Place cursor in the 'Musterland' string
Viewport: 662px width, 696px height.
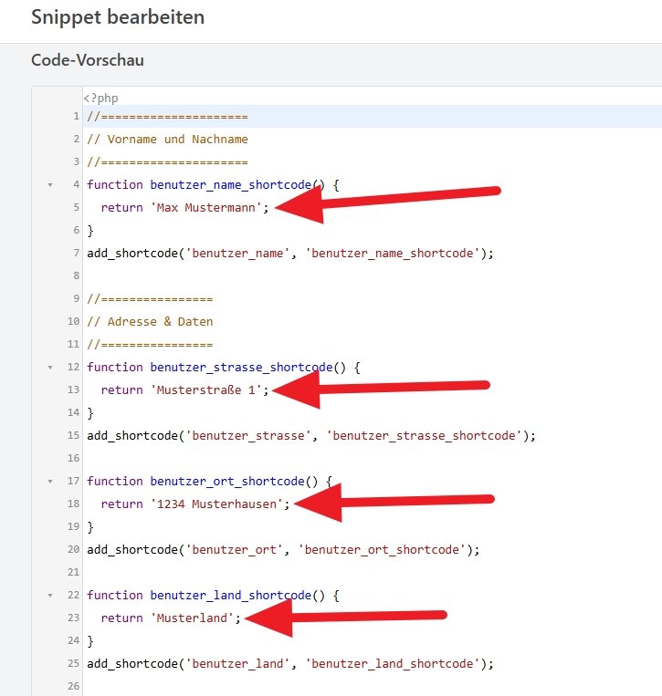(196, 618)
